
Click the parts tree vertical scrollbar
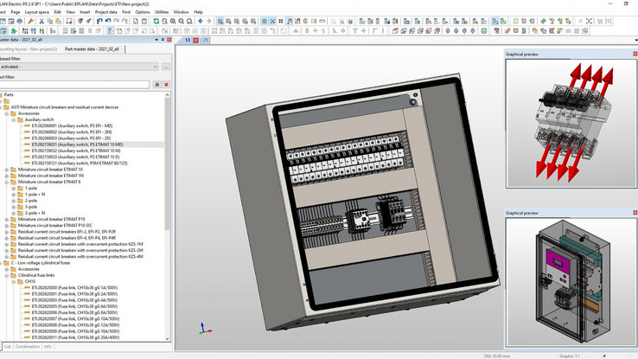(x=167, y=163)
